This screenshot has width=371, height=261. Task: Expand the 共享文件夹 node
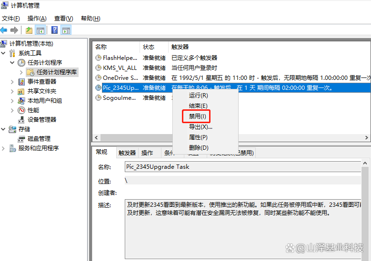[x=12, y=91]
